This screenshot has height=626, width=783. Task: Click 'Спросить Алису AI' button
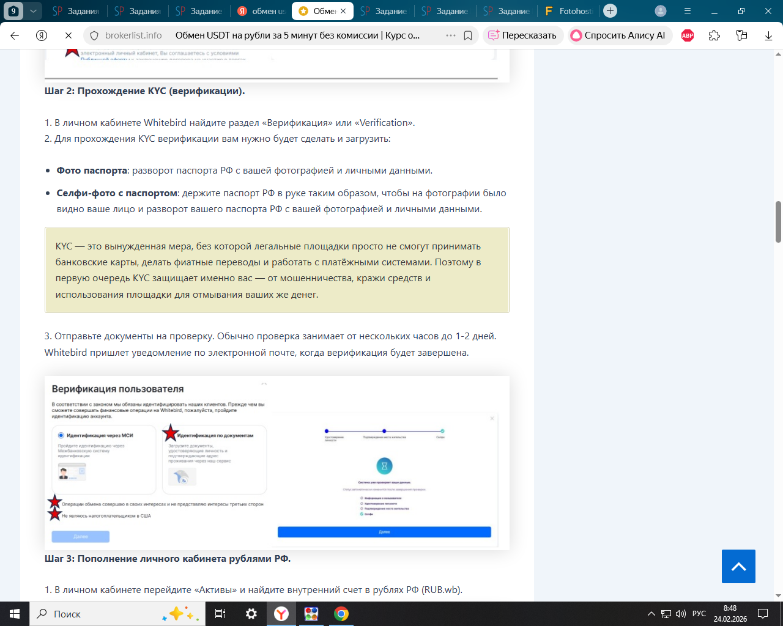click(x=620, y=35)
